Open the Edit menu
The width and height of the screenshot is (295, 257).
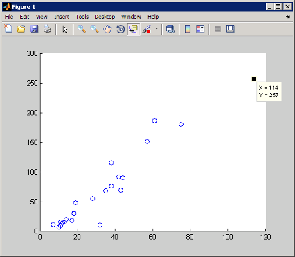pyautogui.click(x=24, y=17)
